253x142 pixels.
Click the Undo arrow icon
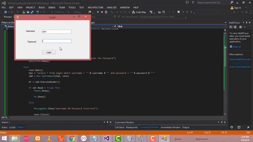click(x=38, y=12)
